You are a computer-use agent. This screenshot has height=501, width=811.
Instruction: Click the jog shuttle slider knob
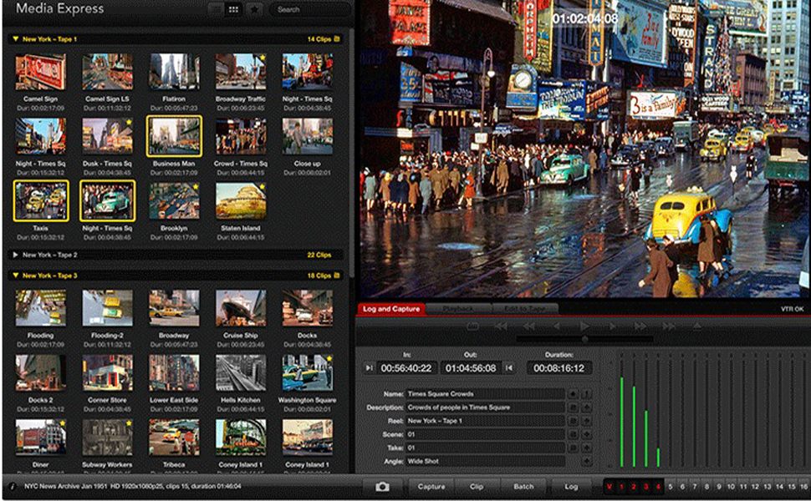pos(584,339)
